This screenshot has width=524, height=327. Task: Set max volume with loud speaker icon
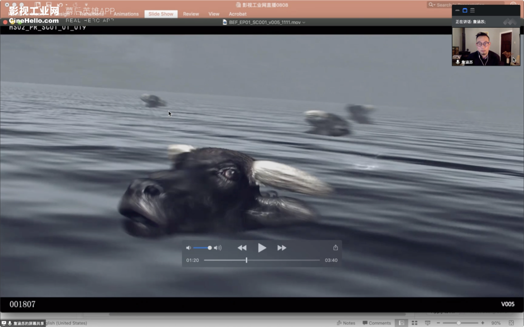217,248
